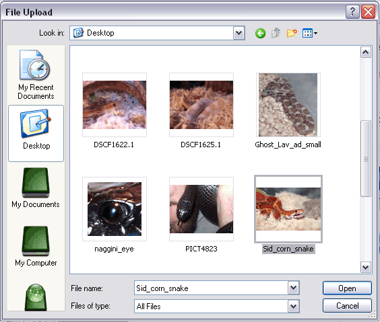Expand the Look in dropdown
This screenshot has height=322, width=380.
(x=239, y=33)
